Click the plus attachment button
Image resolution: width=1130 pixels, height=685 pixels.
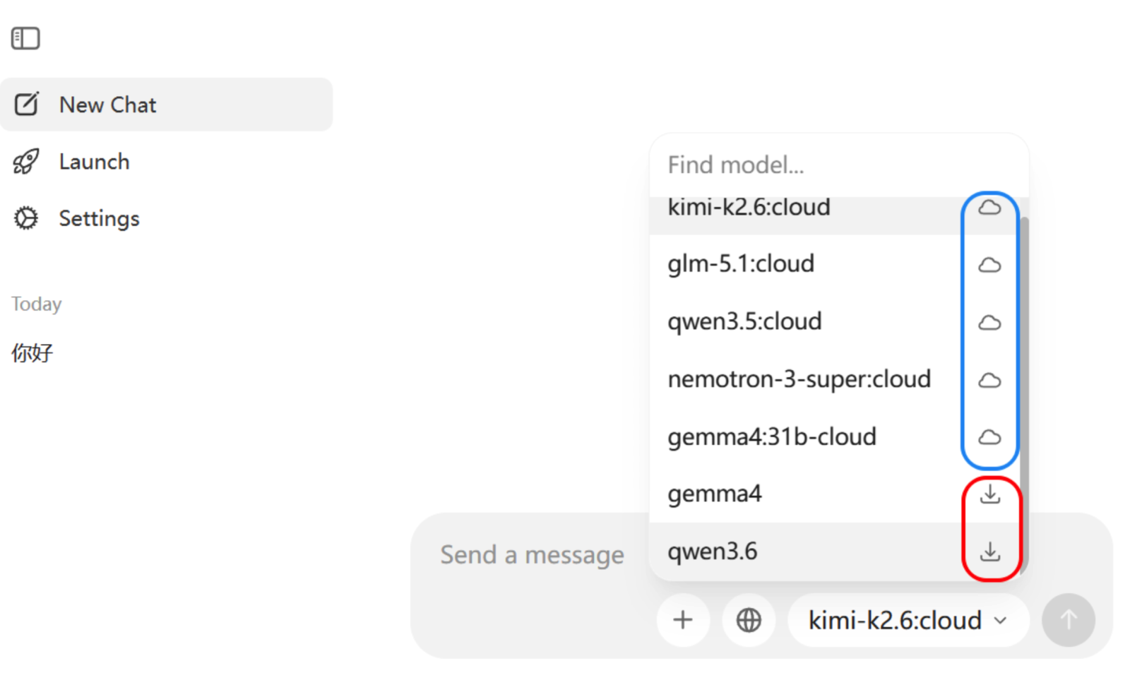coord(683,620)
